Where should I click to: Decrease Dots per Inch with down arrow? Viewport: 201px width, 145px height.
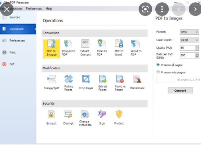tap(197, 57)
